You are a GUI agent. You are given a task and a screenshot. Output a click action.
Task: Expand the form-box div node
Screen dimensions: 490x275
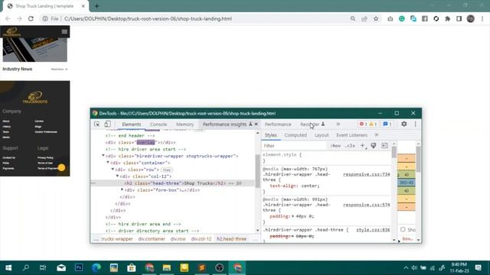(x=122, y=189)
